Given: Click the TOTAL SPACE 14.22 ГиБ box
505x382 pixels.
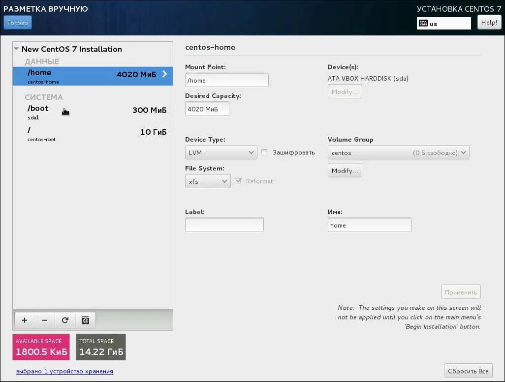Looking at the screenshot, I should [101, 347].
